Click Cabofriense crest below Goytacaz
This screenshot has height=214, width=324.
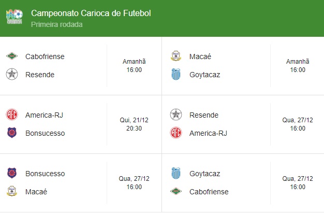pos(176,191)
